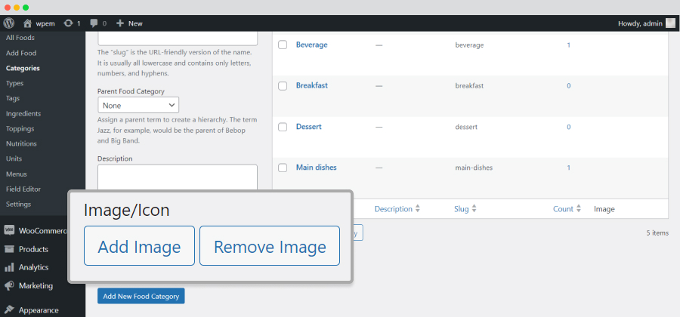
Task: Open the Appearance menu label
Action: 39,310
